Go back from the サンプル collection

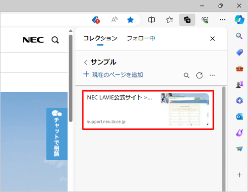[85, 63]
